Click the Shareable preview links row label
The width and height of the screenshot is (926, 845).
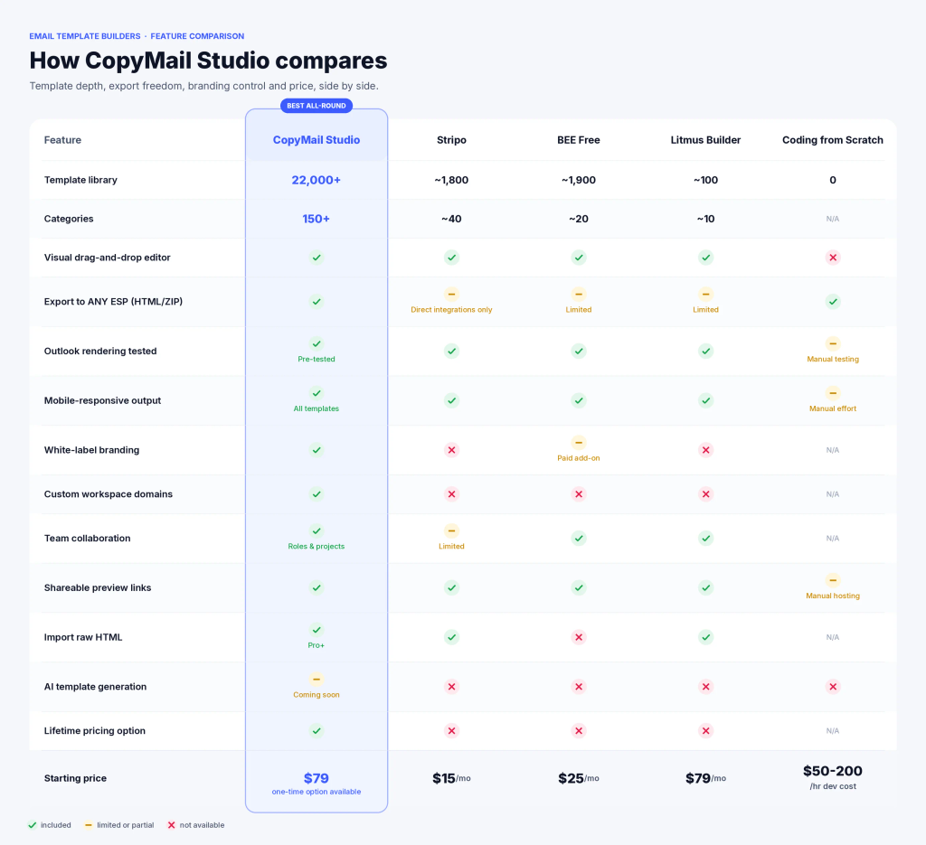coord(98,587)
